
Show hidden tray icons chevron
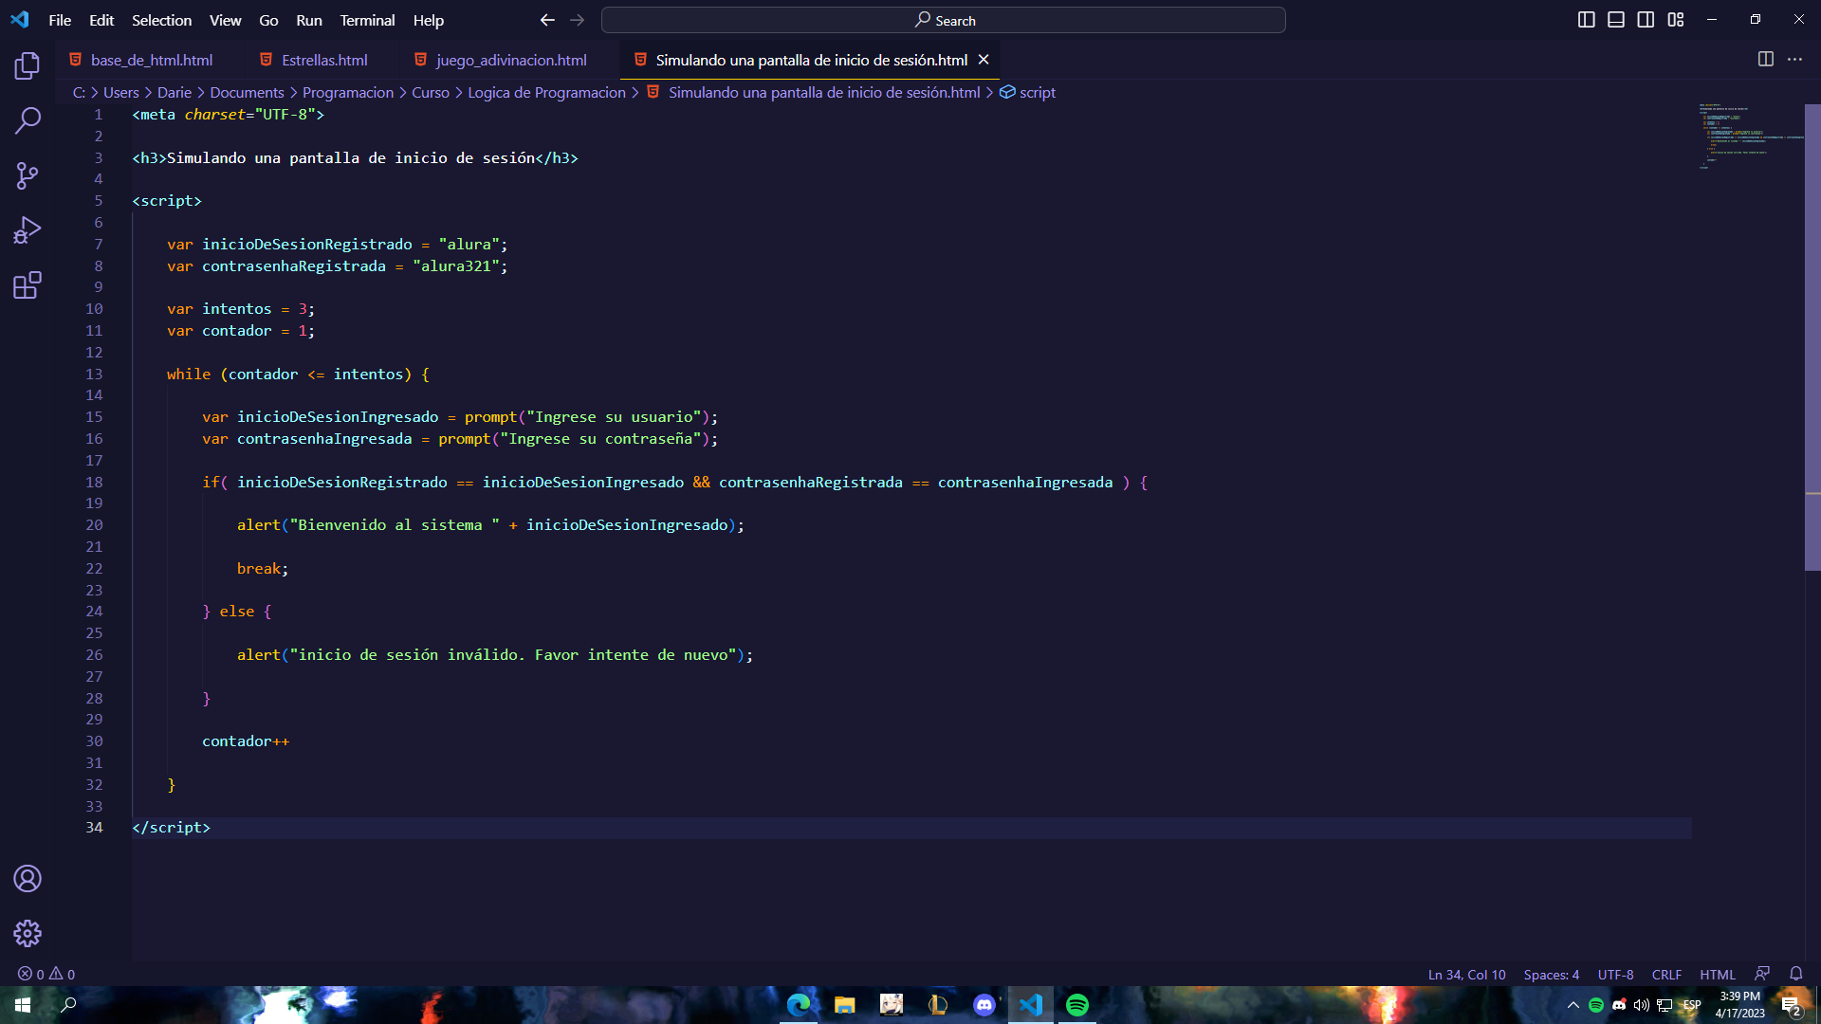pos(1573,1005)
